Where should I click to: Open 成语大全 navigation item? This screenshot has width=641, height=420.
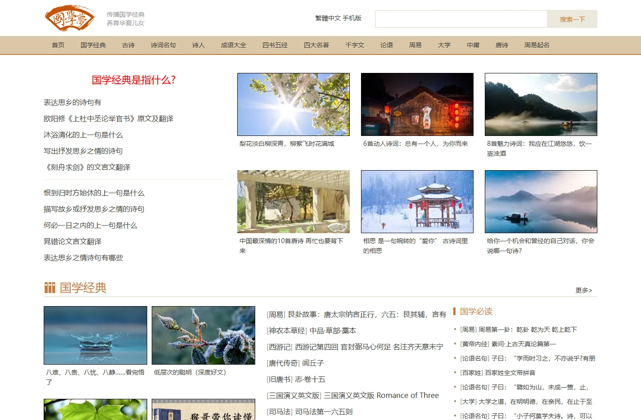234,45
